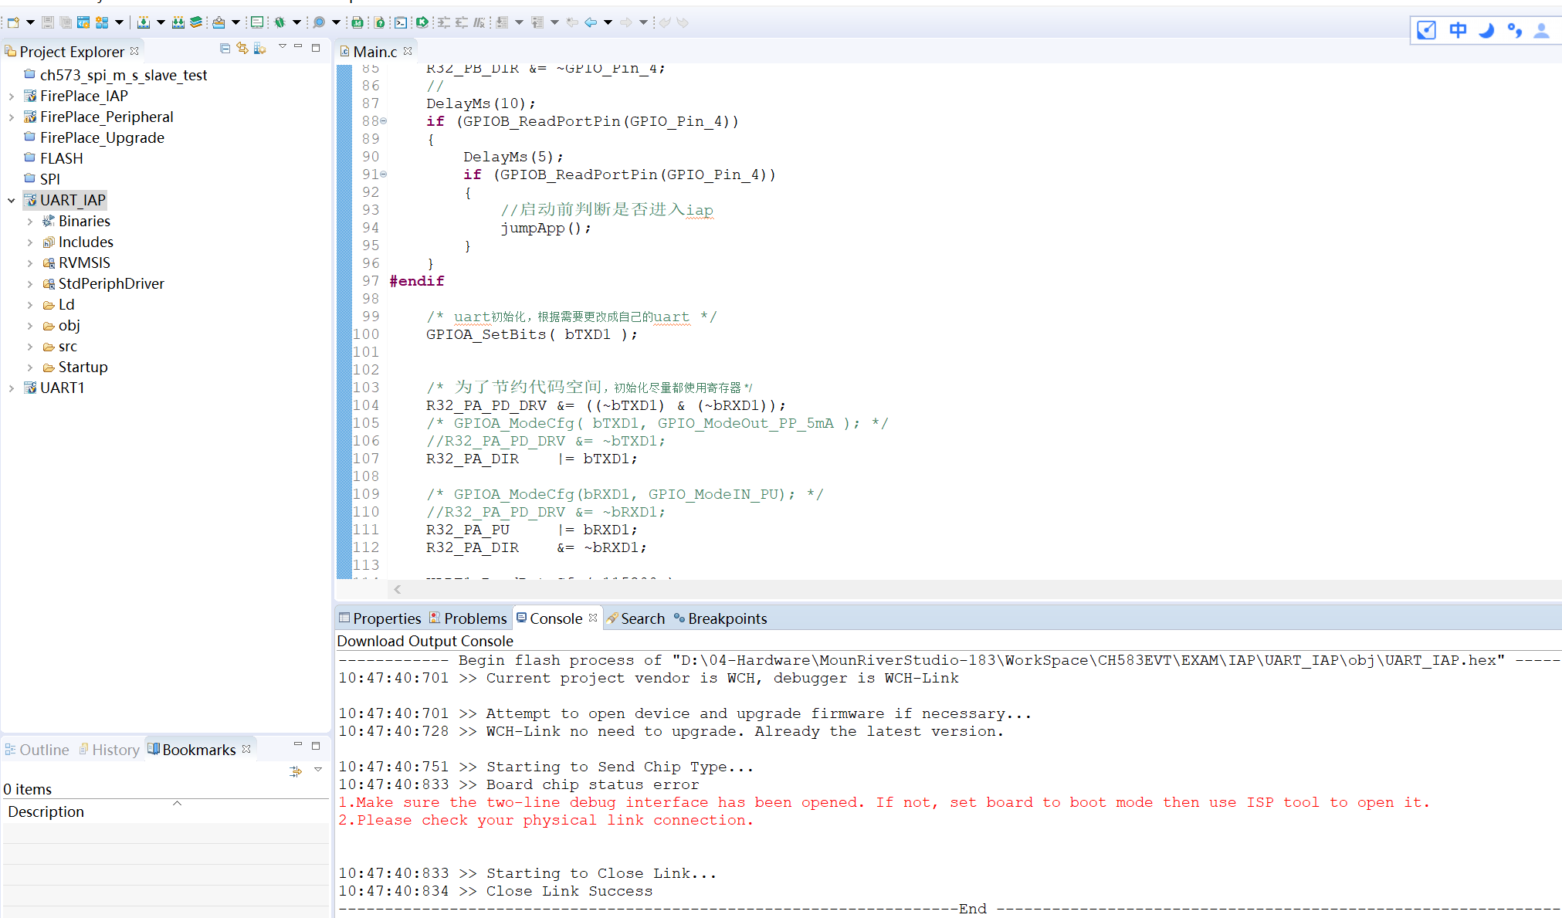Image resolution: width=1562 pixels, height=918 pixels.
Task: Click Collapse All in Project Explorer
Action: (x=225, y=49)
